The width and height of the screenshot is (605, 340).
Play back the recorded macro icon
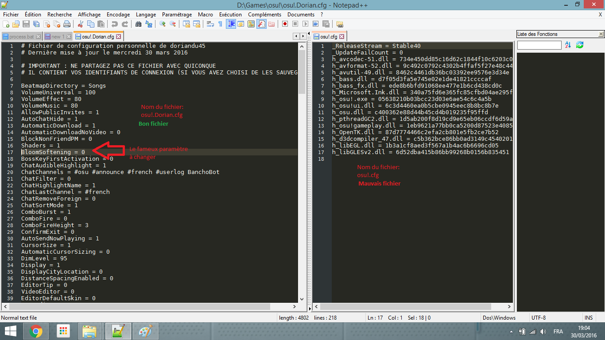[x=305, y=24]
